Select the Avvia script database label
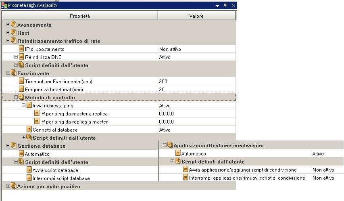Viewport: 344px width, 201px height. tap(55, 170)
